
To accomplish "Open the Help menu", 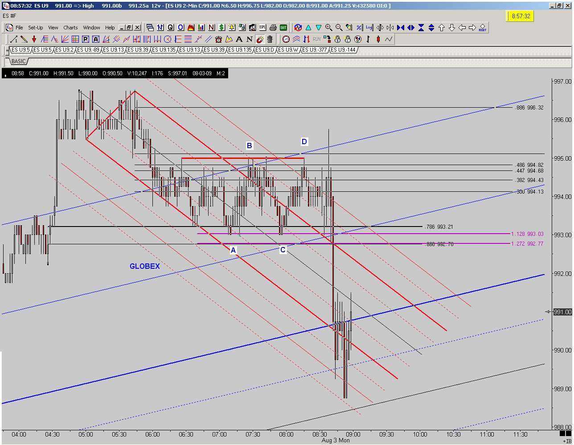I will [110, 28].
